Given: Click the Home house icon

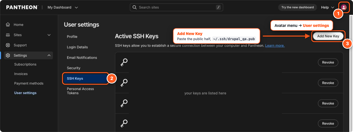Looking at the screenshot, I should [8, 25].
